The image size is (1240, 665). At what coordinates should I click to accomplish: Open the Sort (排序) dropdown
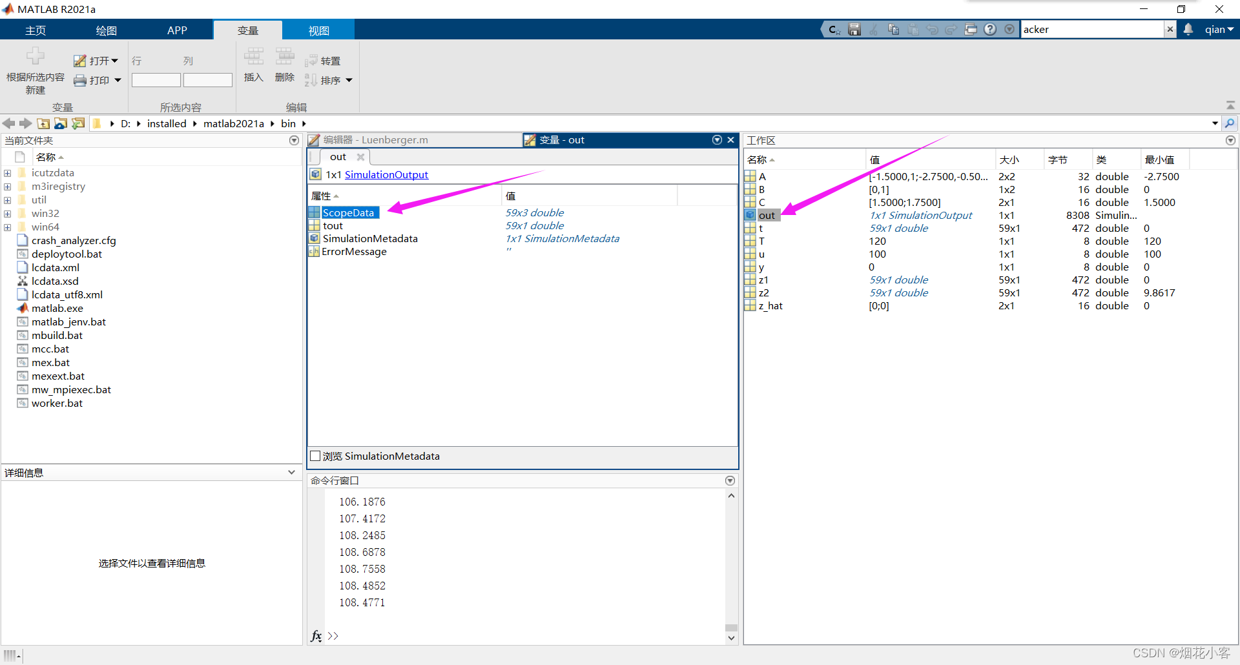349,80
